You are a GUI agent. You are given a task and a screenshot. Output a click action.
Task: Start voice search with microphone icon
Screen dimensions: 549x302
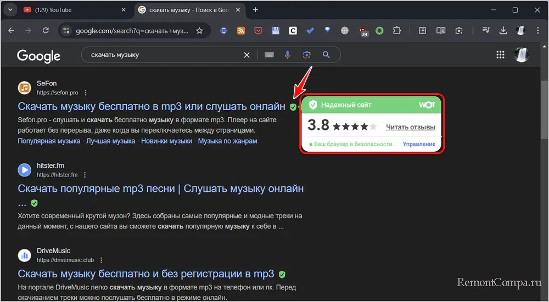[287, 55]
